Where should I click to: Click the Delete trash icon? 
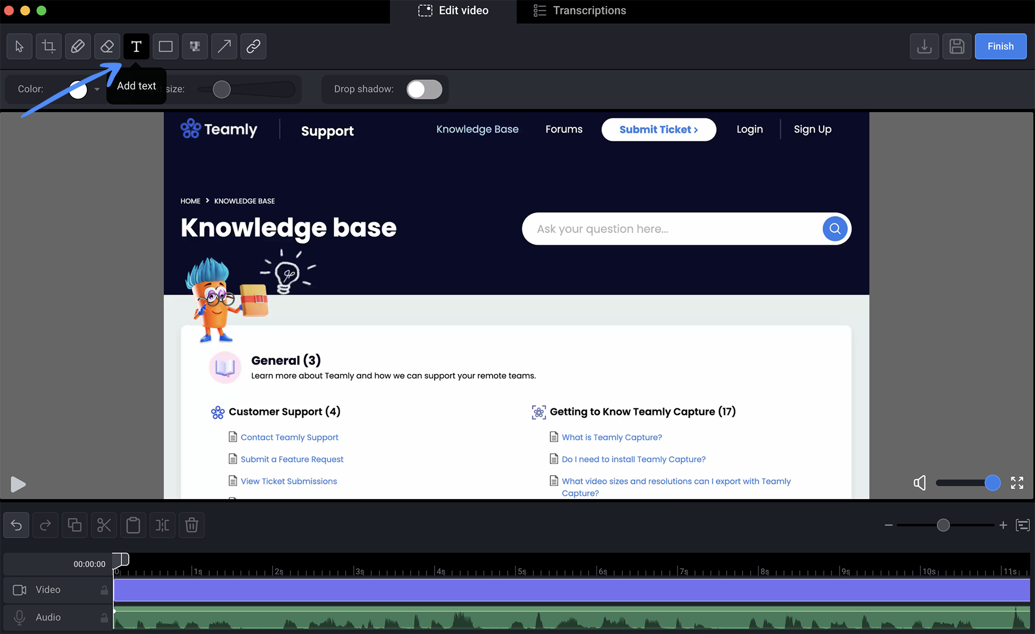point(192,525)
